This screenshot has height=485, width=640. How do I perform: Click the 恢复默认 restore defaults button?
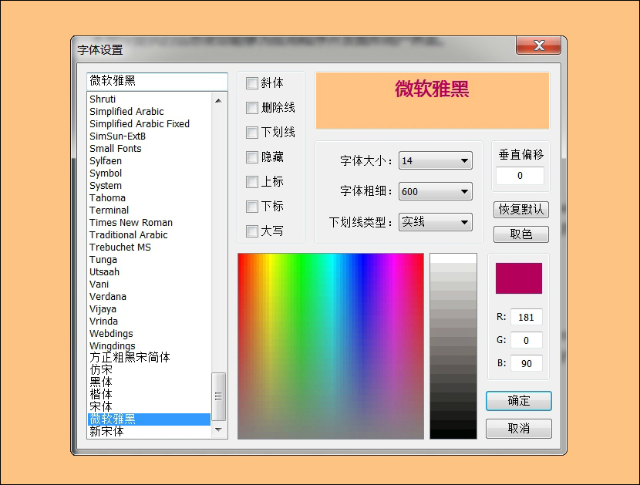pos(520,210)
